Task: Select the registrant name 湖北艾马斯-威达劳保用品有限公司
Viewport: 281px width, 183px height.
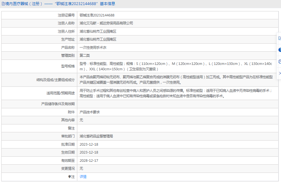Action: point(106,23)
